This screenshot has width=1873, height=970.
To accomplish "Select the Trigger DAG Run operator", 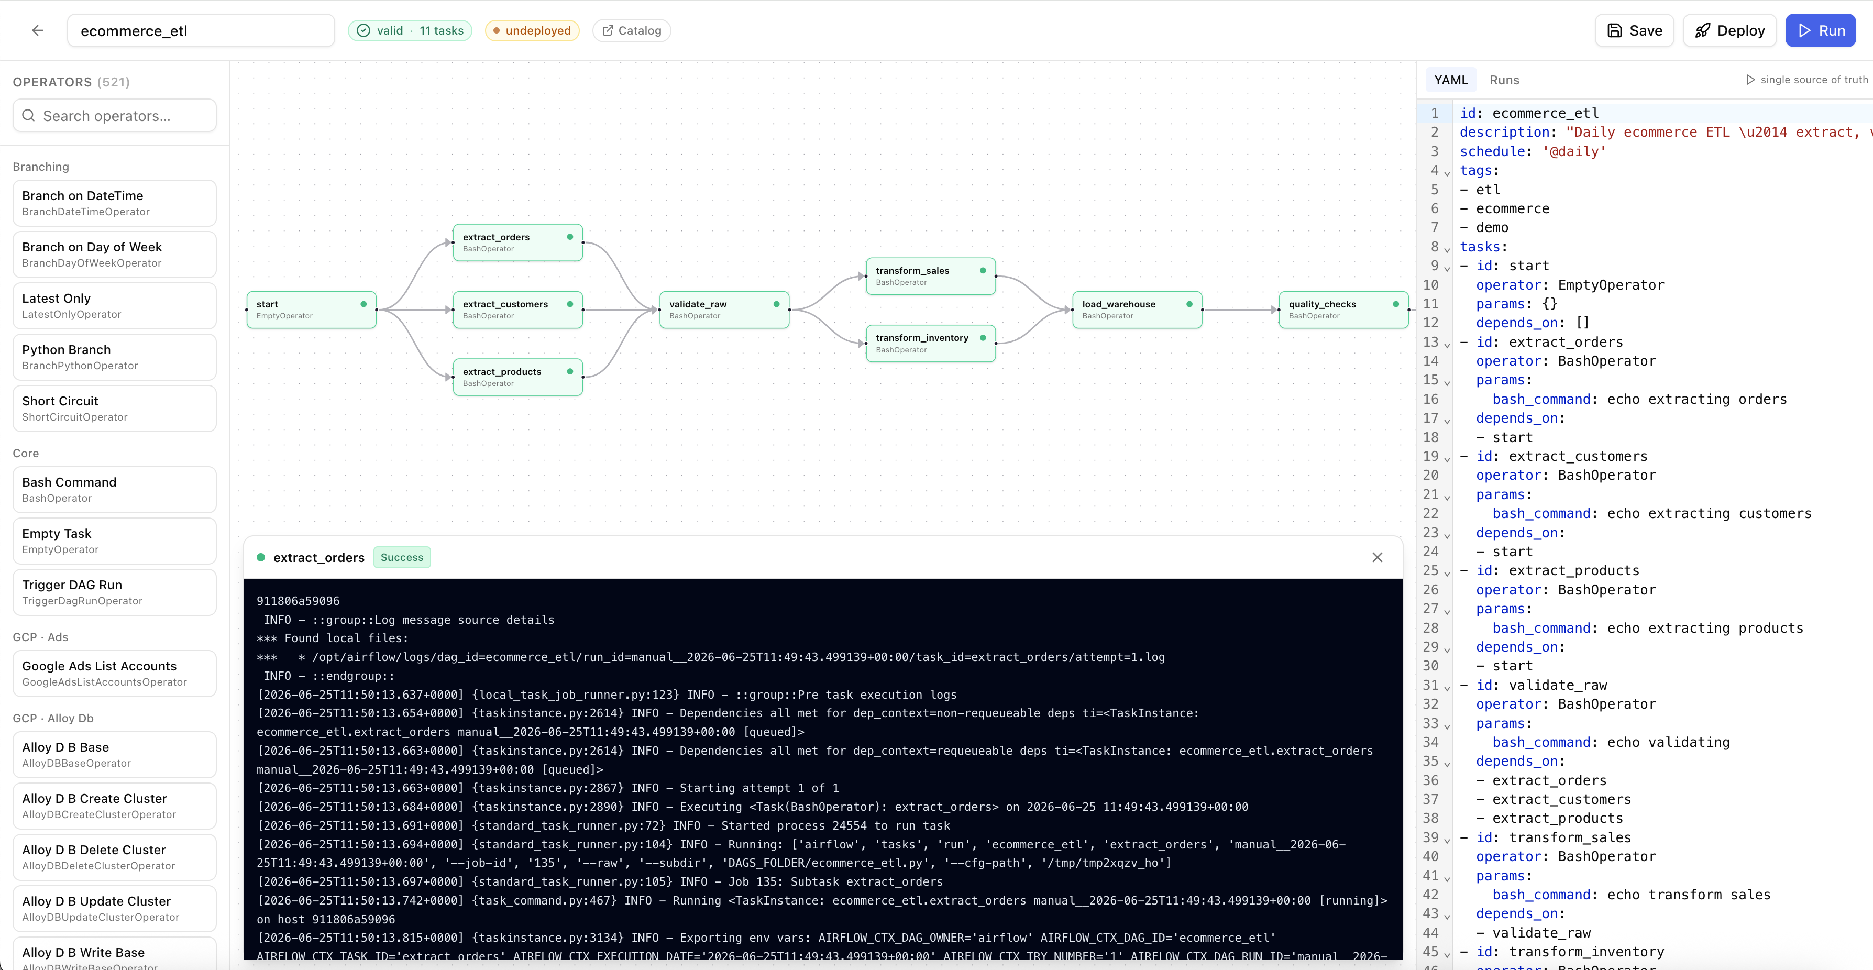I will coord(115,592).
